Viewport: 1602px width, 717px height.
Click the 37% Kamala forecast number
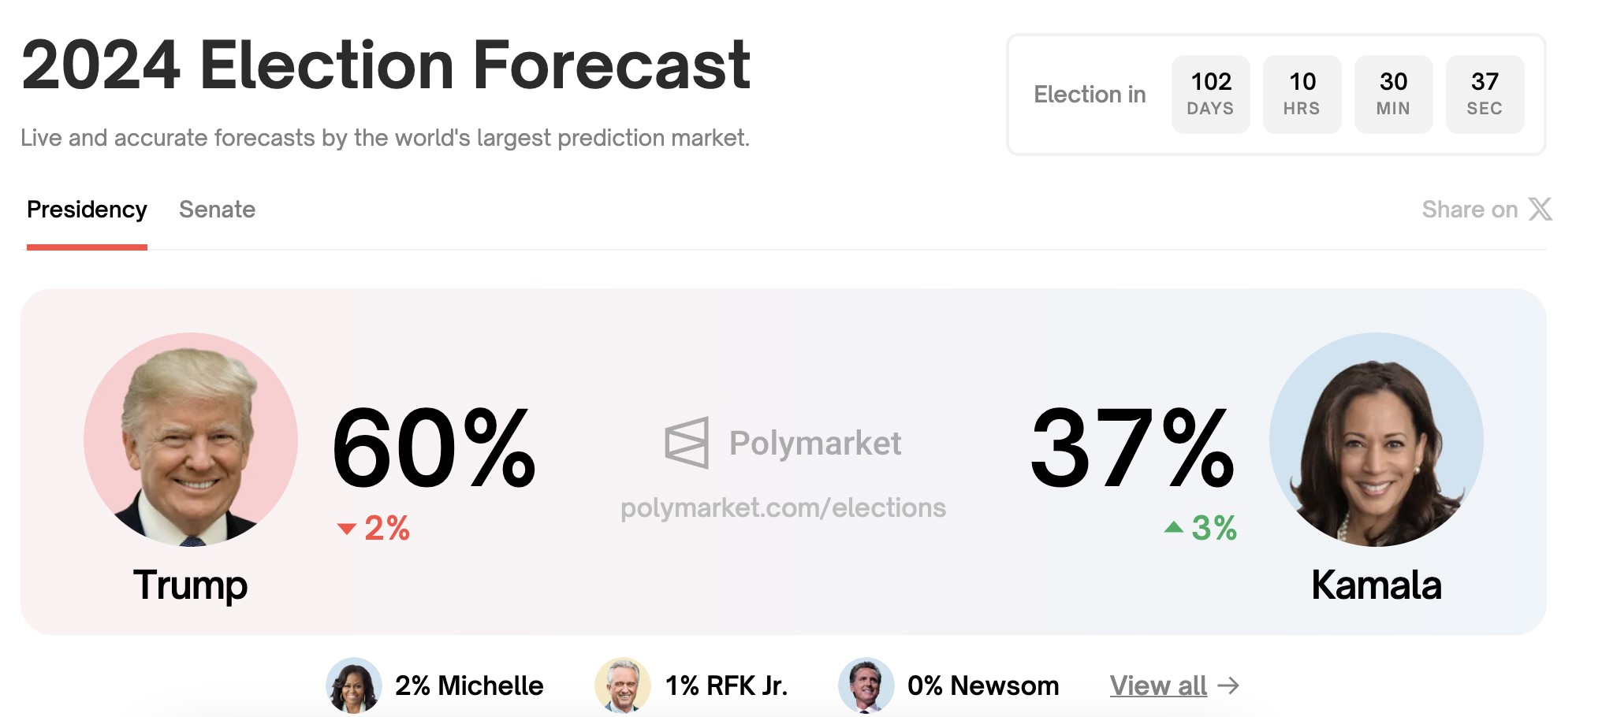click(1132, 448)
